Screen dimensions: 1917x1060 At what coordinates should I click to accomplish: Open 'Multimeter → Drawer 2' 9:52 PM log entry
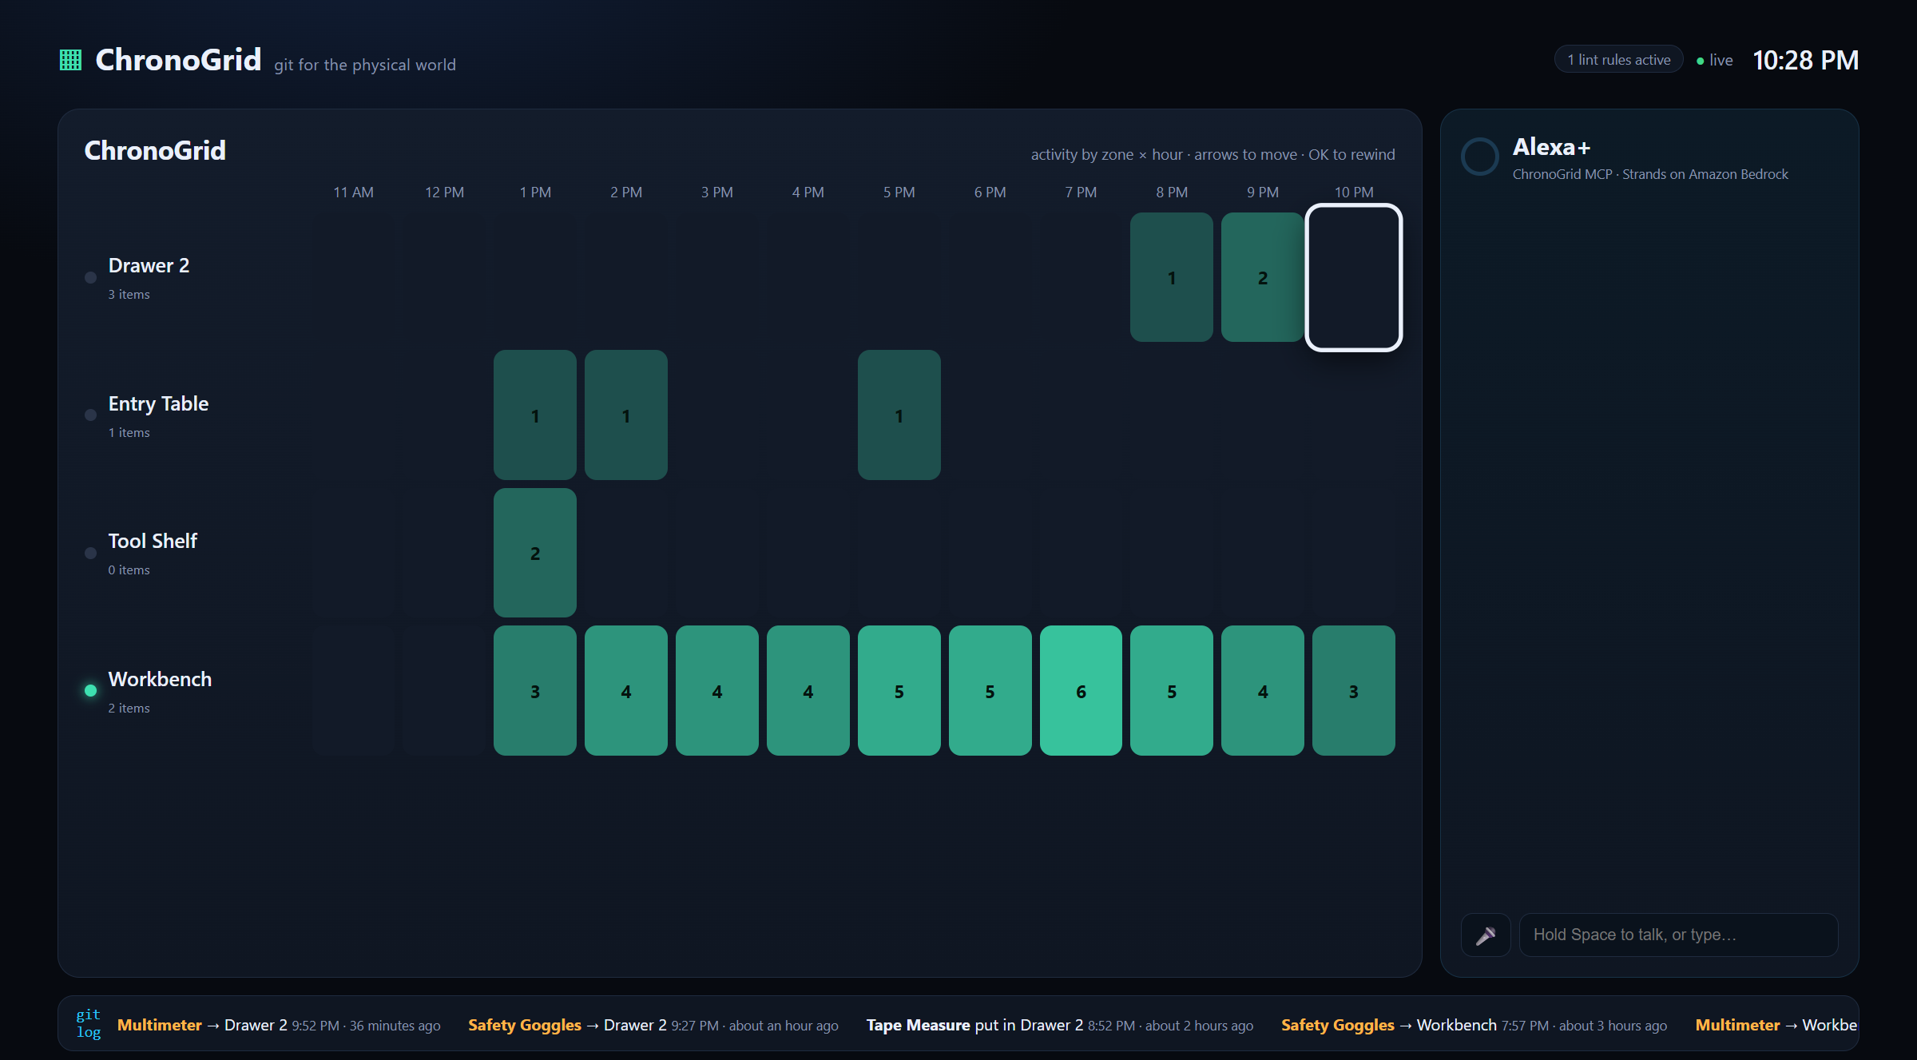[279, 1025]
